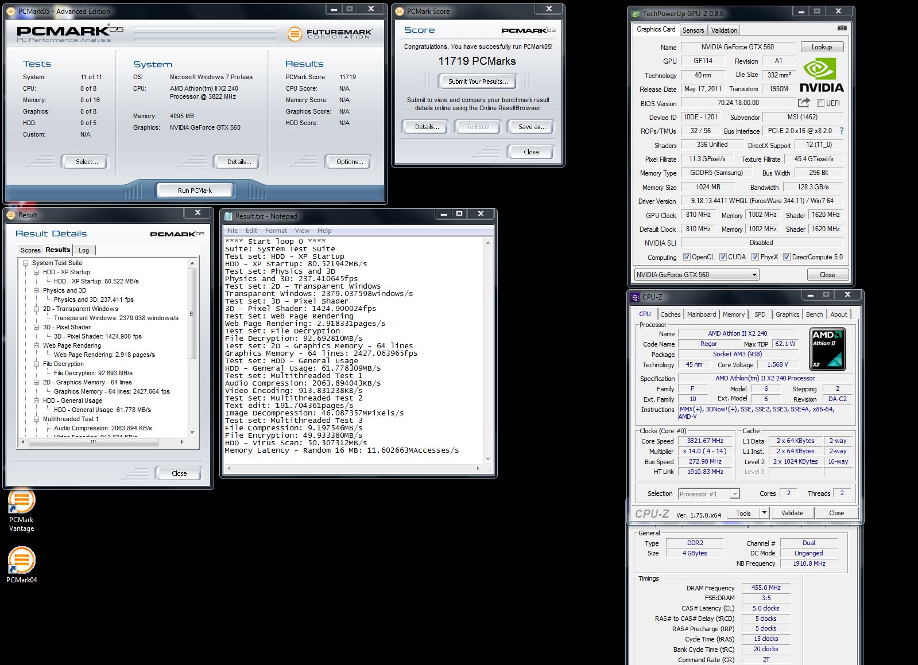Screen dimensions: 918x665
Task: Click the Result window title icon
Action: 11,215
